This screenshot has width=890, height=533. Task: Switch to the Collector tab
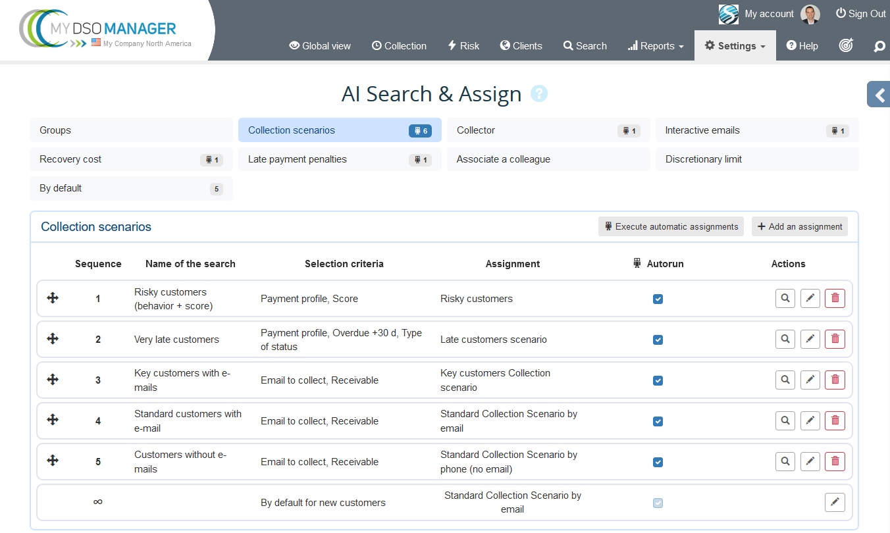coord(548,130)
